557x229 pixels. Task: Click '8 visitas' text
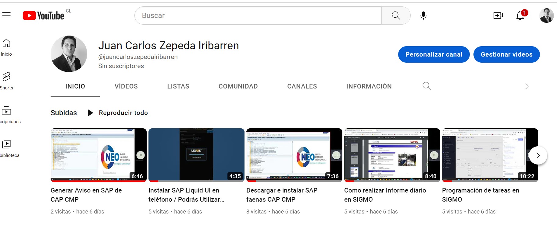tap(256, 212)
